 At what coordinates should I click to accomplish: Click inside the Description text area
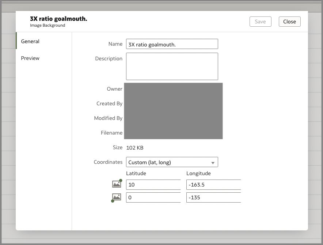coord(172,66)
